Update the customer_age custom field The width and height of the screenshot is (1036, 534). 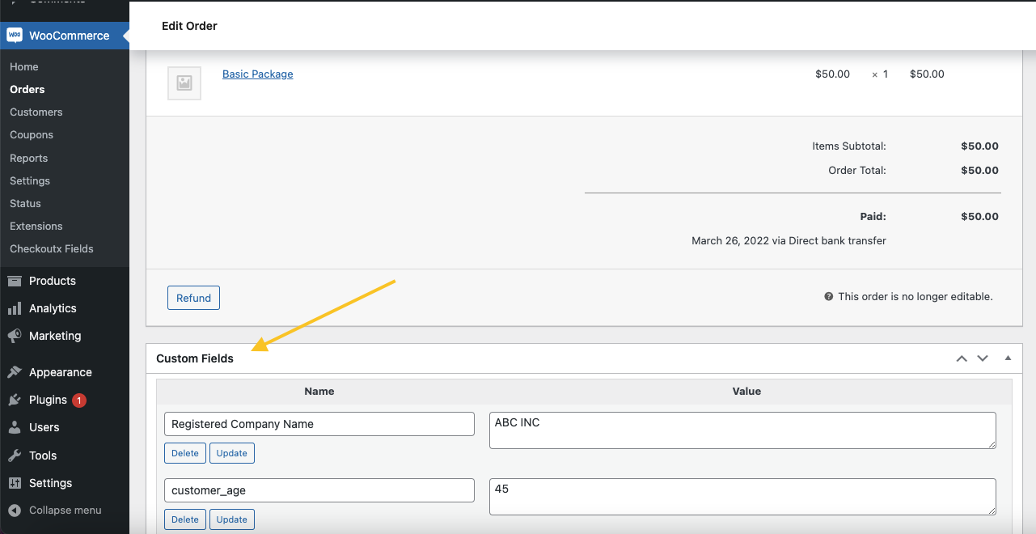232,519
